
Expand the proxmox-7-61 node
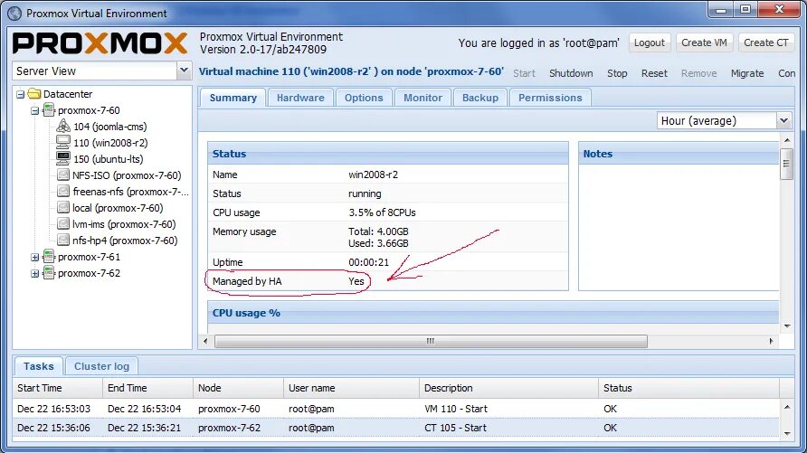pos(34,257)
